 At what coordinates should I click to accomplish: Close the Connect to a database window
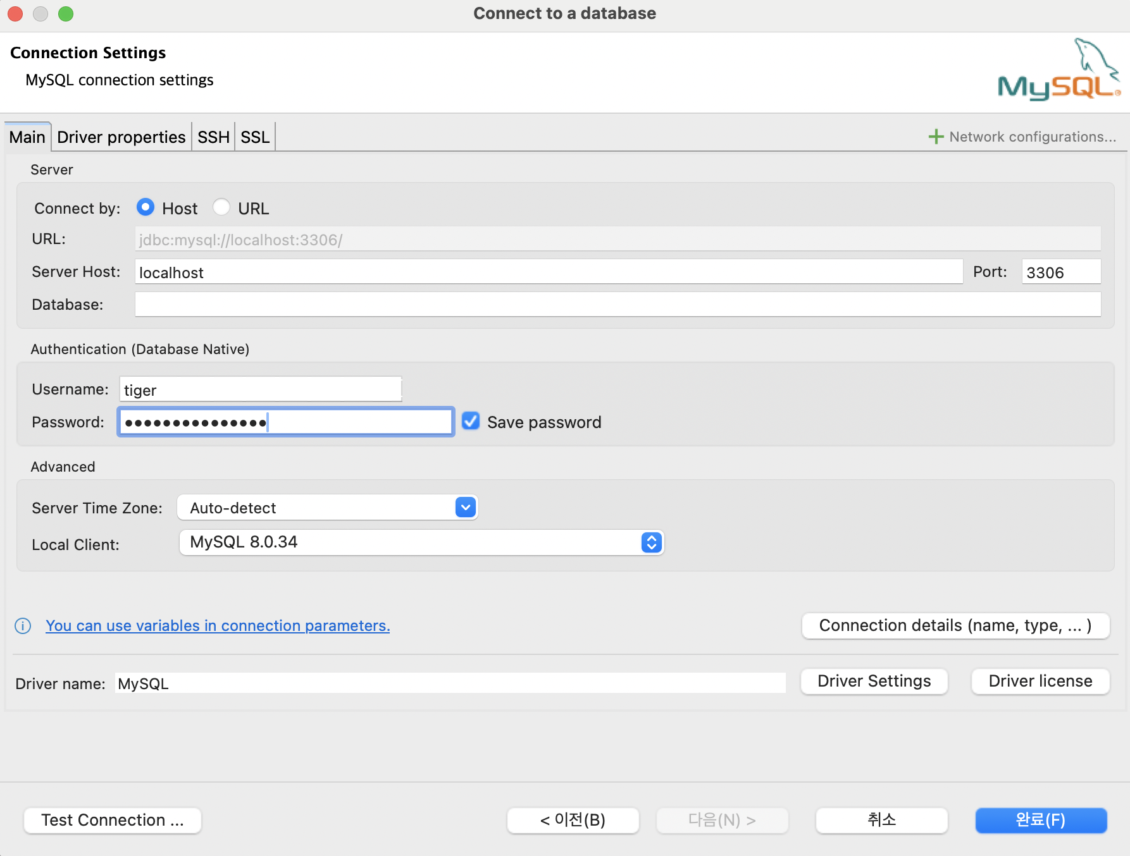[x=15, y=13]
